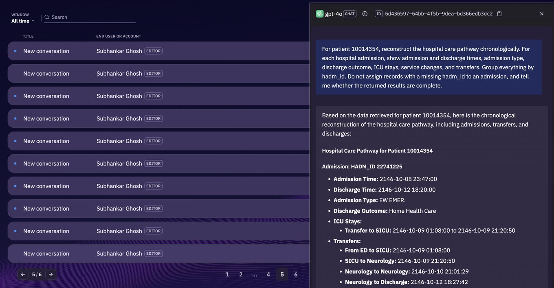Screen dimensions: 554x288
Task: Click 'Hospital Care Pathway for Patient 10014354' heading
Action: click(377, 151)
